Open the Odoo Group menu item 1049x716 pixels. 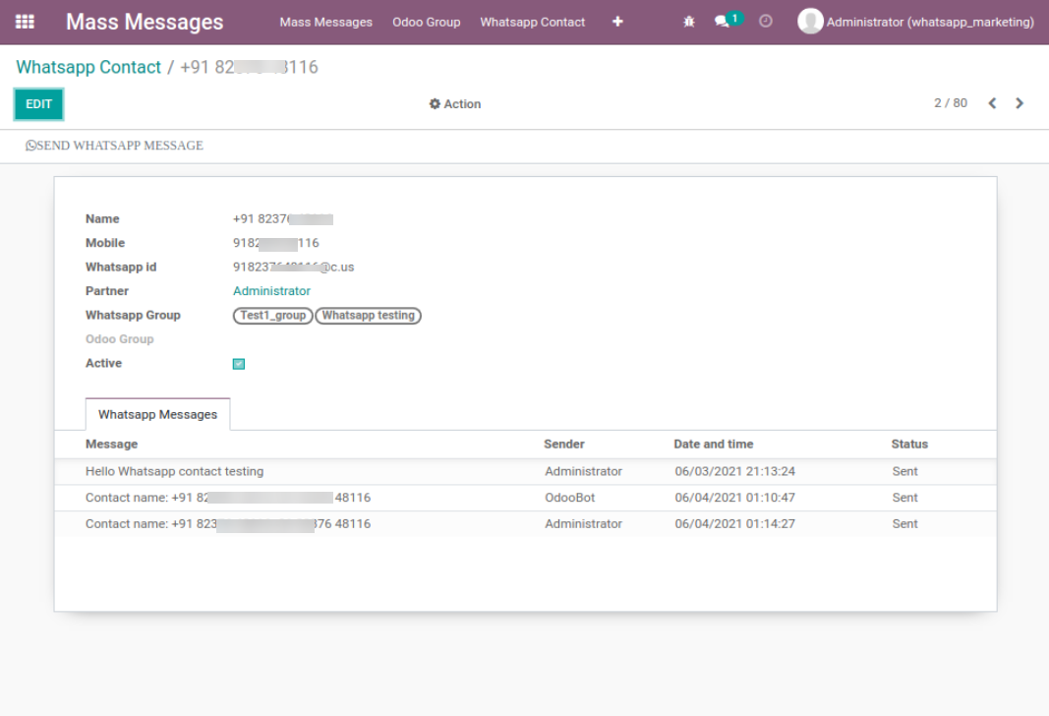click(426, 22)
